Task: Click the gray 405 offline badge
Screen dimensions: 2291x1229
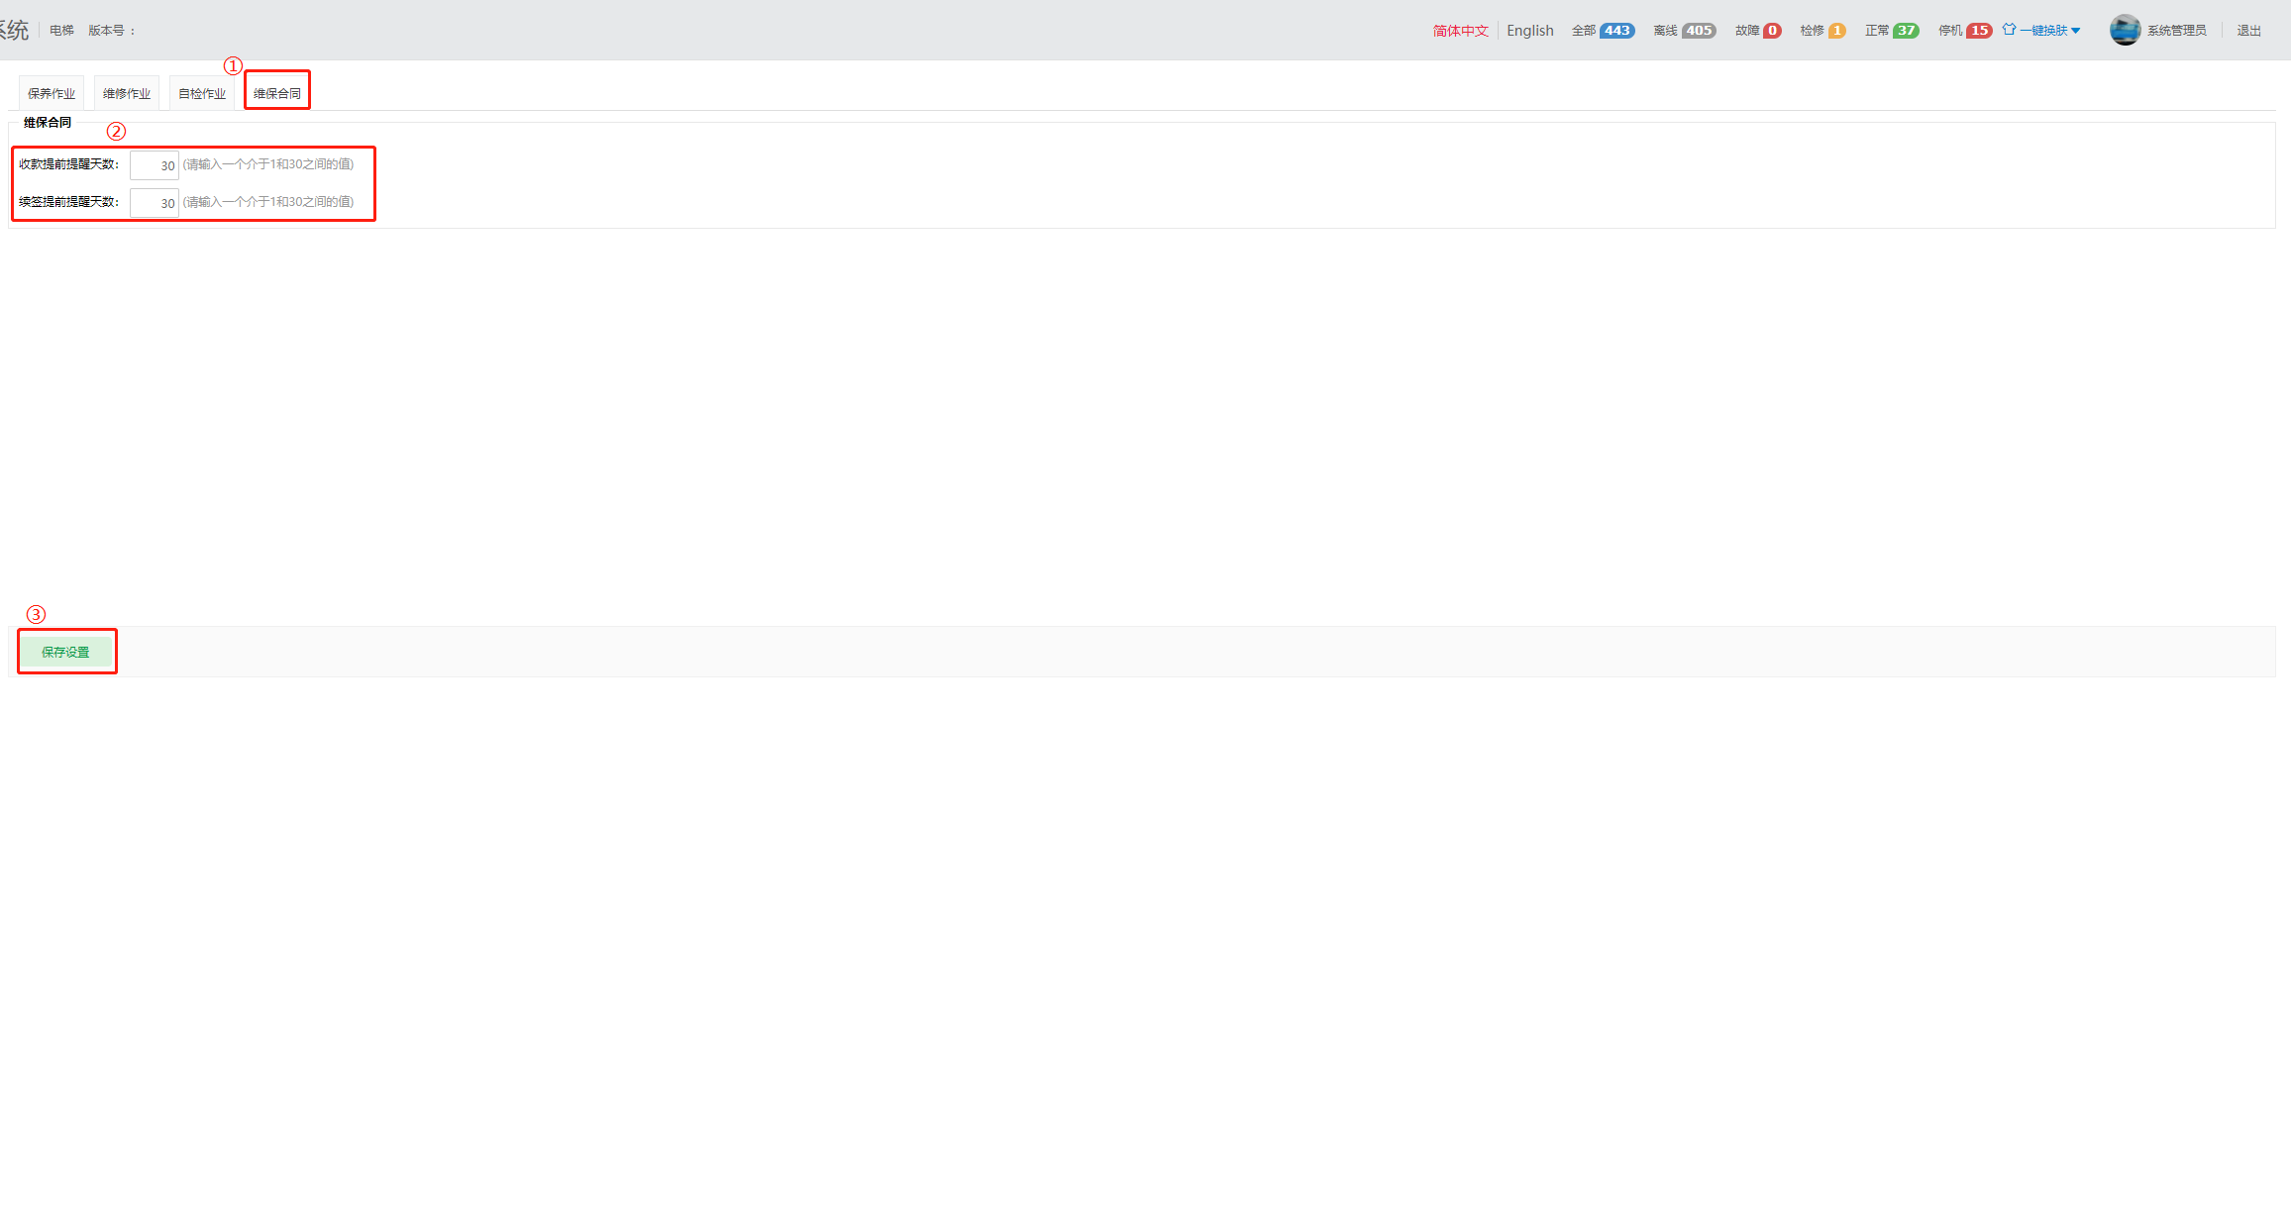Action: pyautogui.click(x=1699, y=31)
